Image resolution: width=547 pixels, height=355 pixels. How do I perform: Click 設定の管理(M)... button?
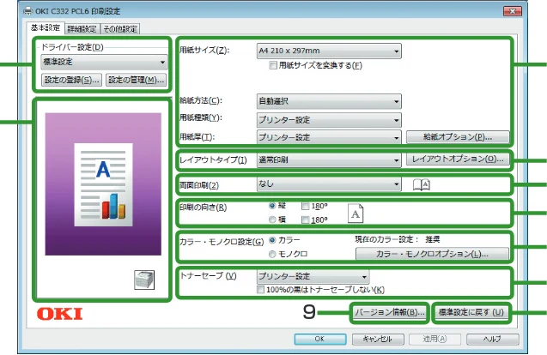[x=136, y=80]
